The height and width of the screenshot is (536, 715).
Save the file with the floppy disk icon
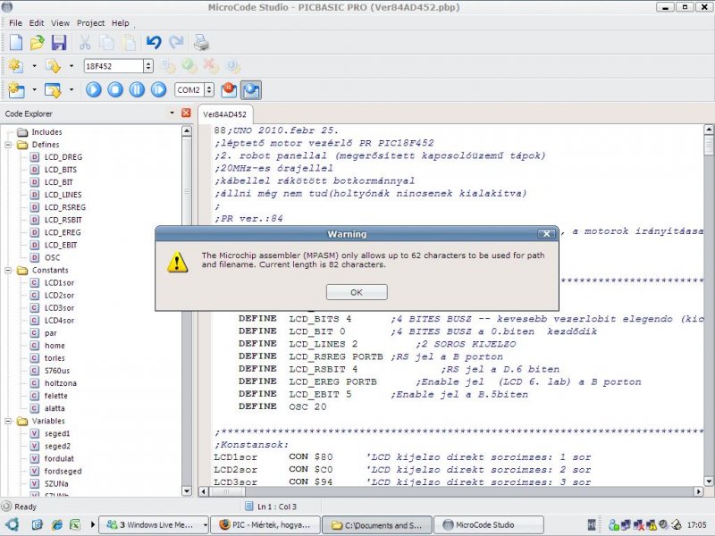coord(59,42)
